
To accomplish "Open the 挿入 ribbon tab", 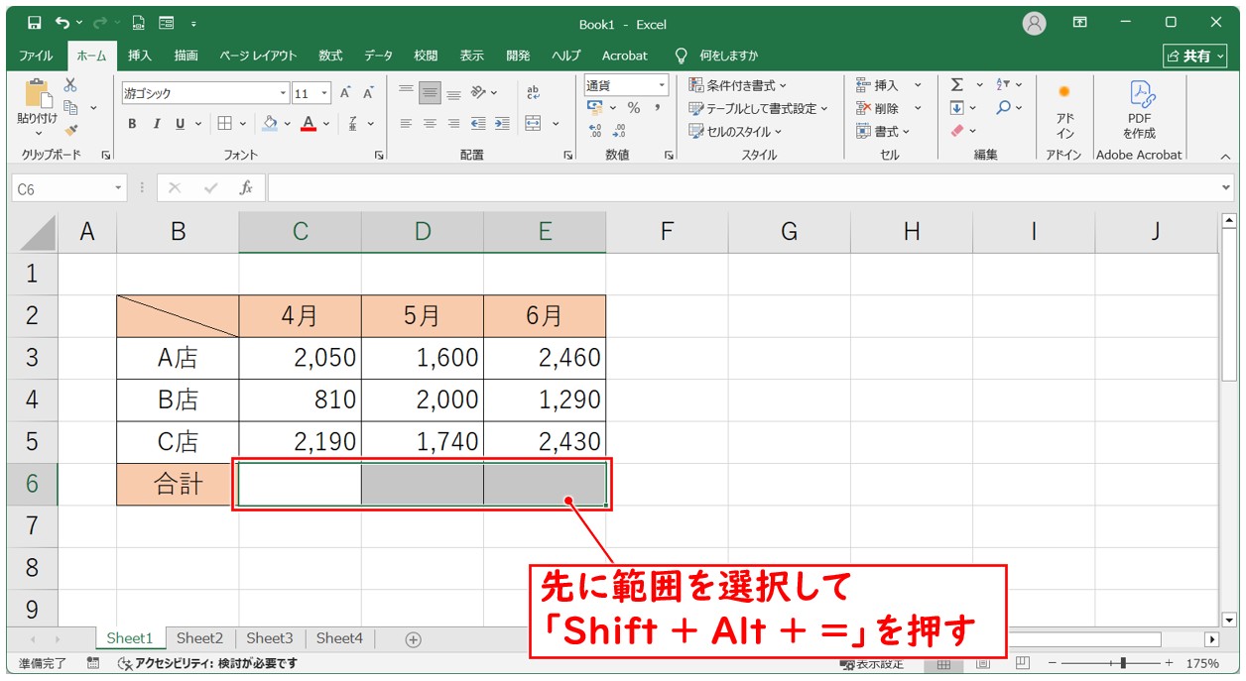I will pyautogui.click(x=140, y=56).
